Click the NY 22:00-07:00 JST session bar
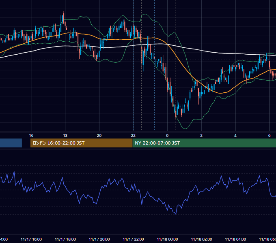 point(204,143)
